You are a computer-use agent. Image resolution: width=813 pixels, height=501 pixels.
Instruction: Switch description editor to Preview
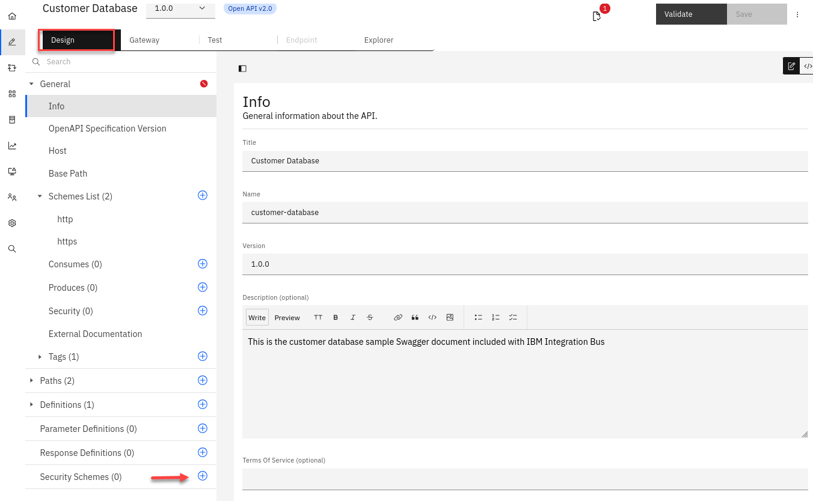click(287, 318)
